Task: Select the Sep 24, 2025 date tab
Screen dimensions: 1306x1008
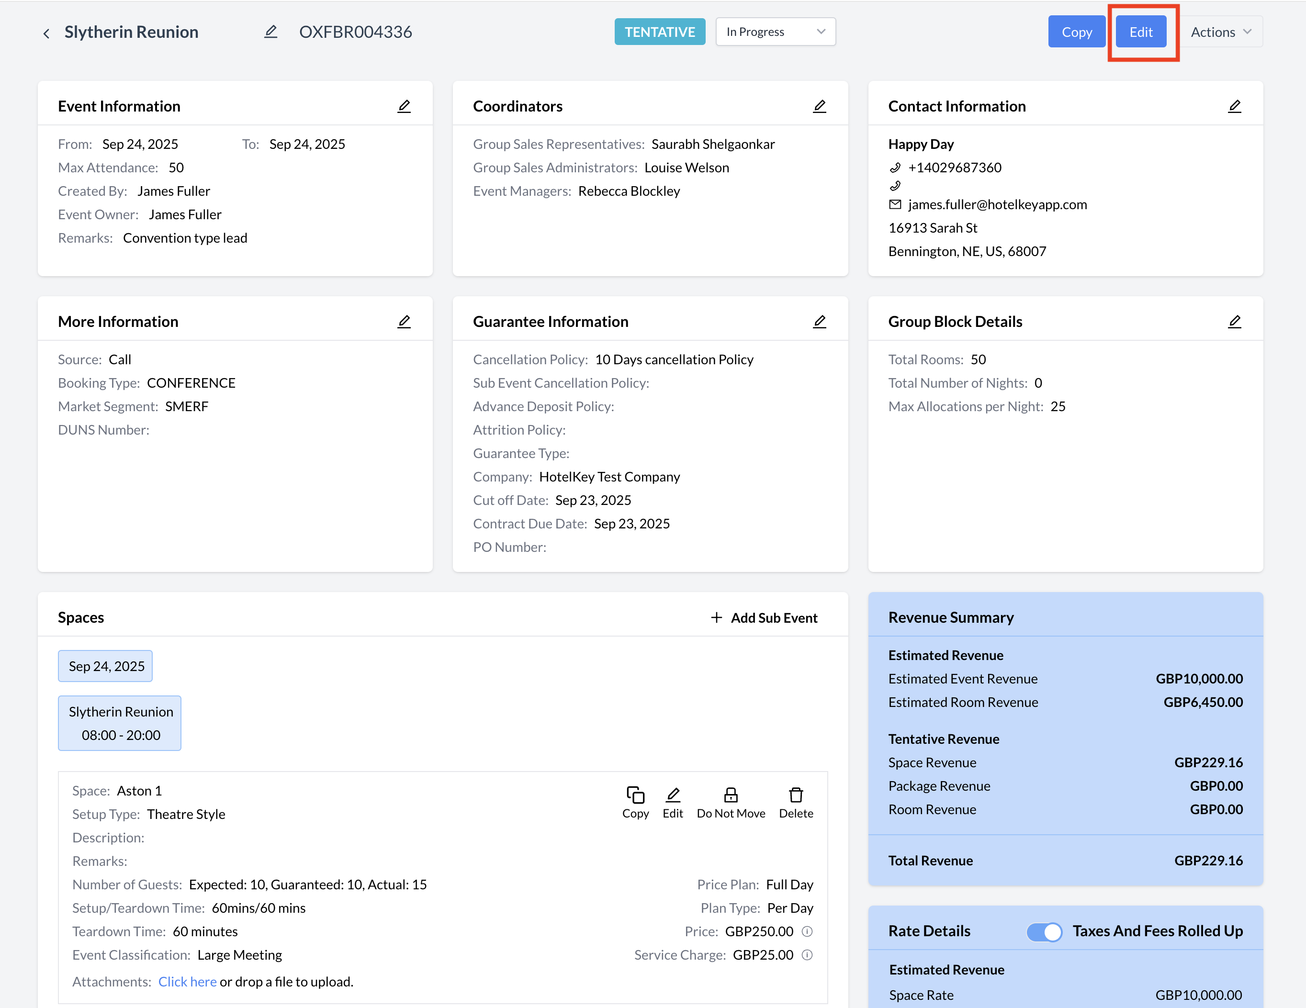Action: (106, 666)
